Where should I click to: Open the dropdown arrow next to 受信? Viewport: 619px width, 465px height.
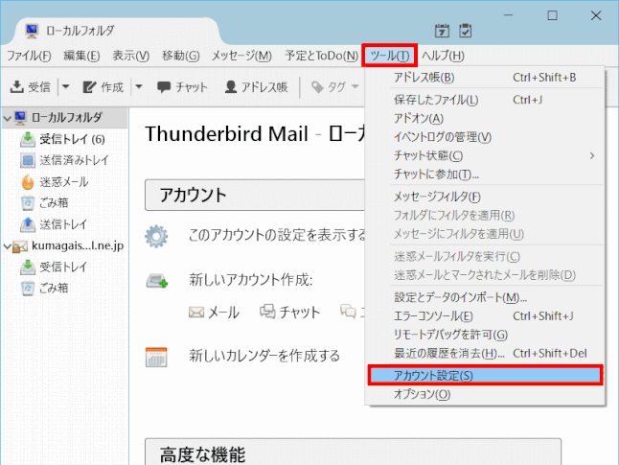coord(65,86)
